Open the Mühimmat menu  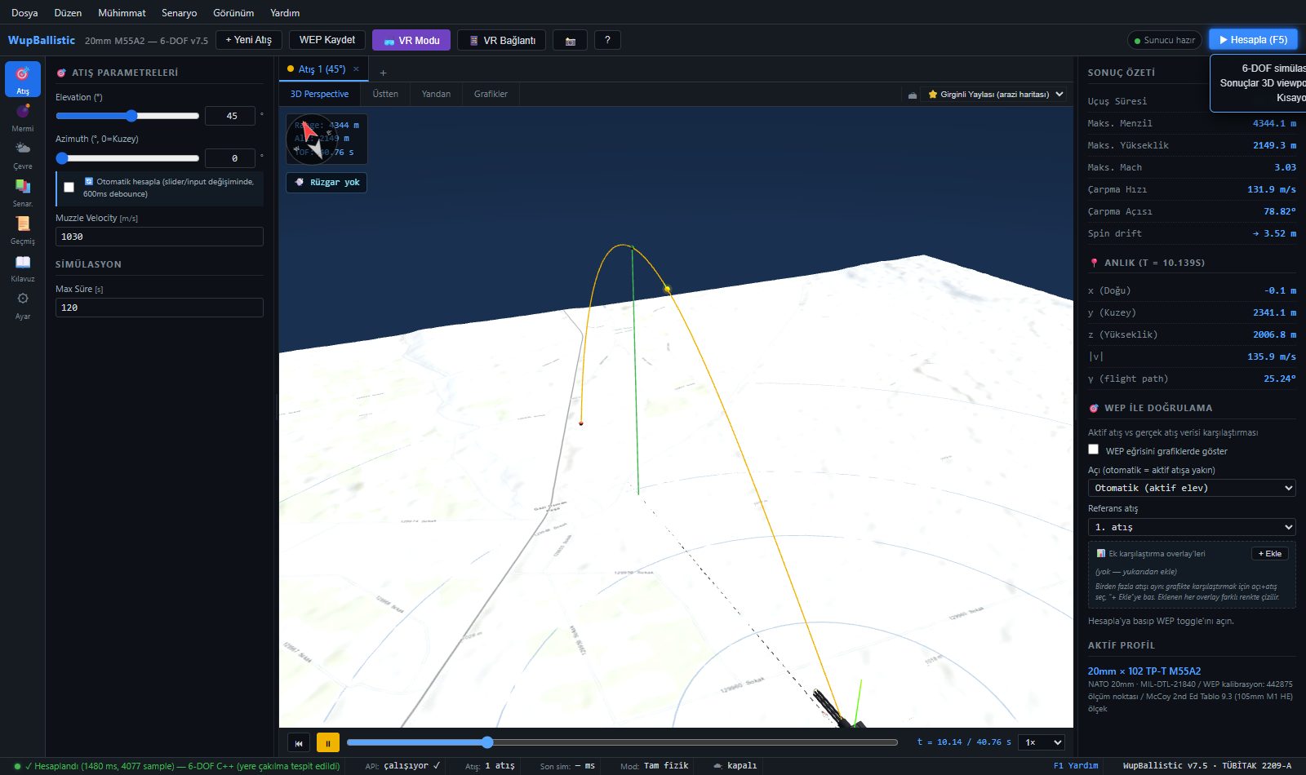[x=122, y=13]
